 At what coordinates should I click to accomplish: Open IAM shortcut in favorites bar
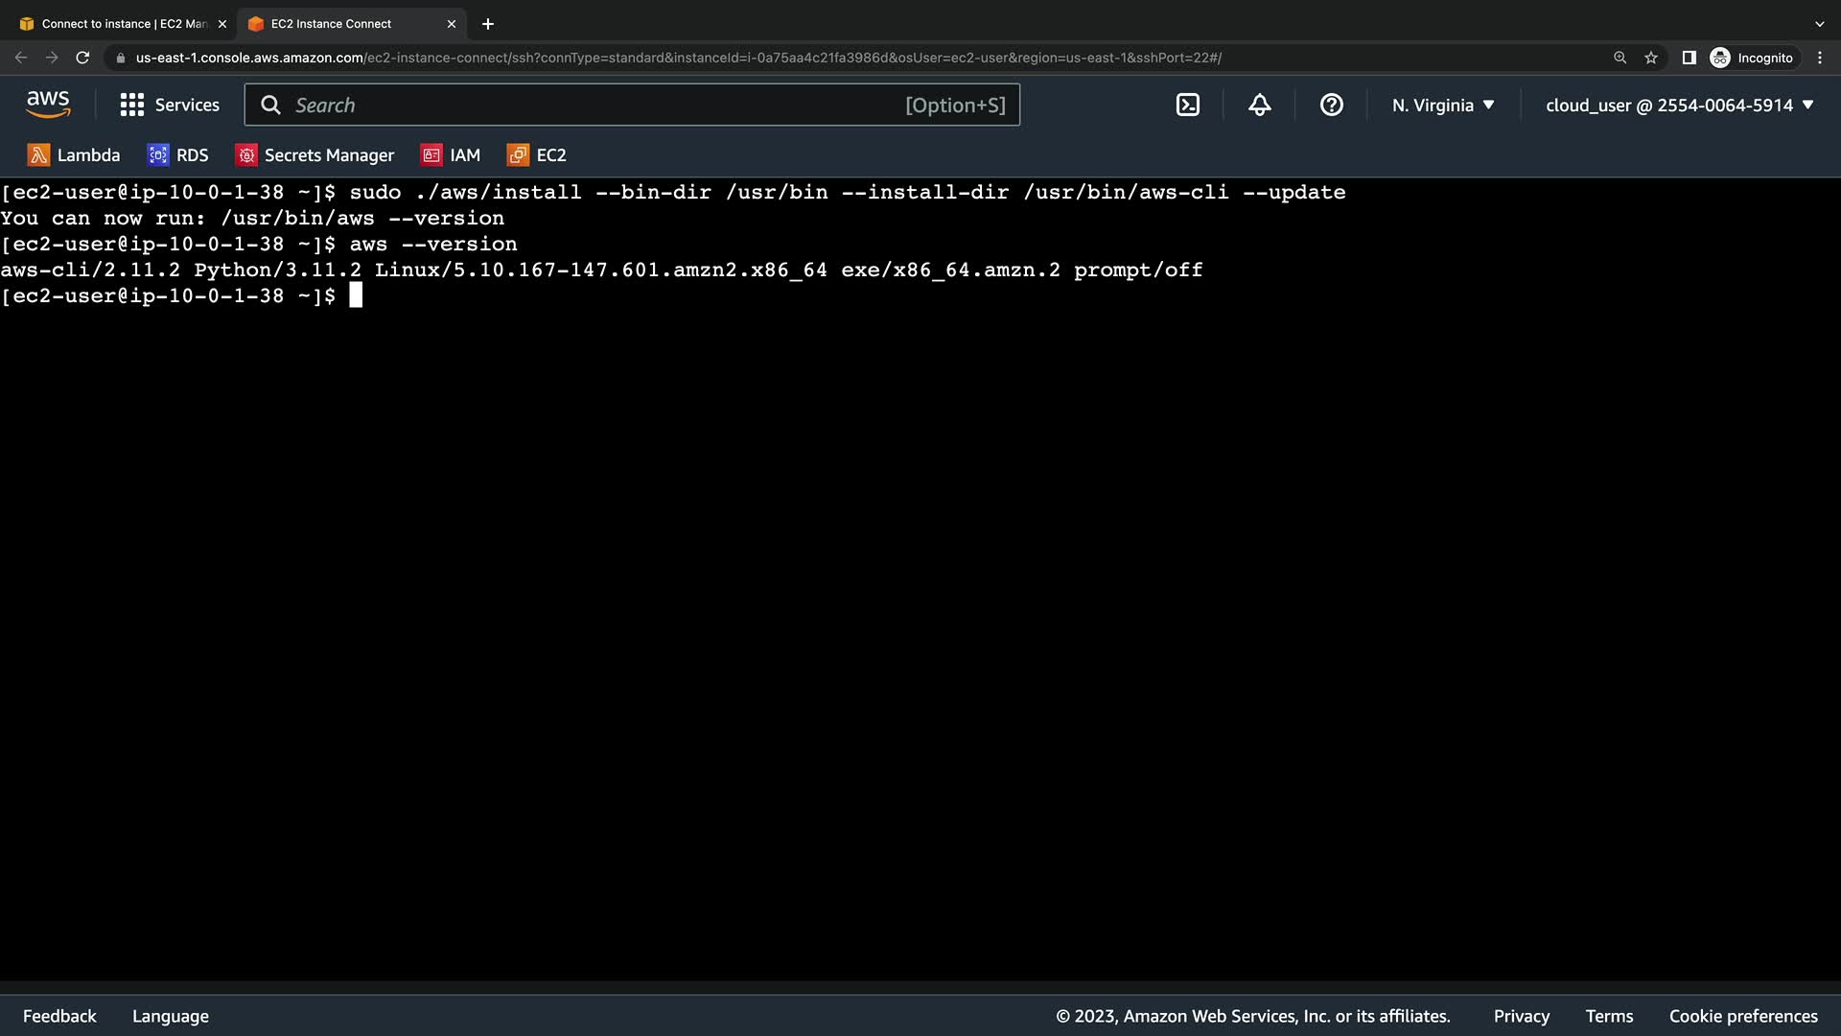pos(451,155)
